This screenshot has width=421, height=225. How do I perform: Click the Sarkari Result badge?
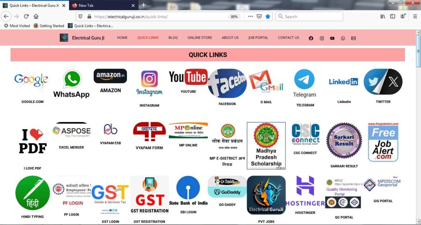coord(344,140)
